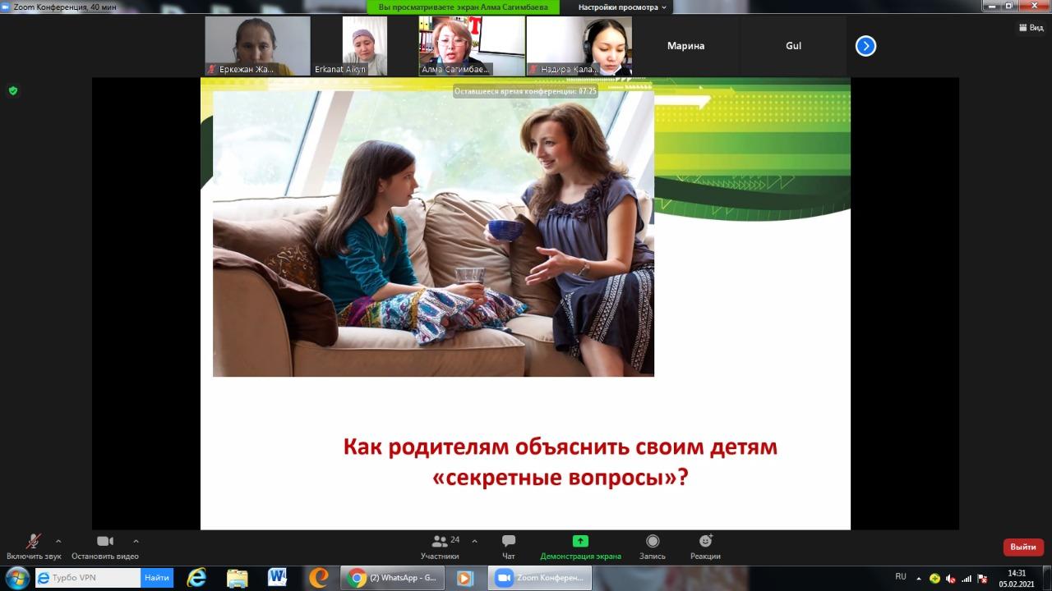Click the green encryption shield icon
Image resolution: width=1052 pixels, height=591 pixels.
point(13,90)
